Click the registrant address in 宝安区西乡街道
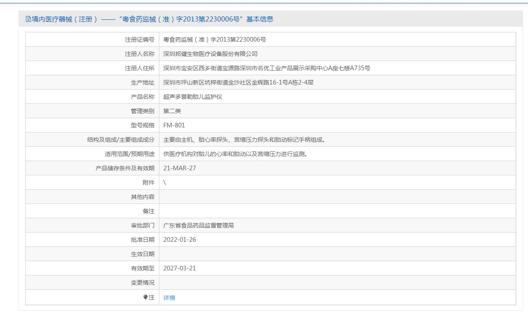528x320 pixels. (x=267, y=68)
